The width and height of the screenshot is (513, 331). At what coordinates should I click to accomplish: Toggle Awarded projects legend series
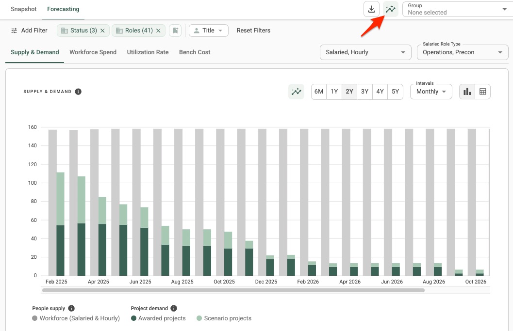click(x=158, y=318)
